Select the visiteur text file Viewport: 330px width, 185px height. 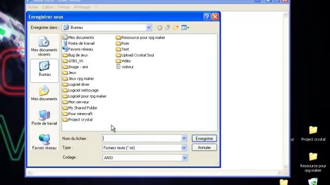pyautogui.click(x=125, y=67)
